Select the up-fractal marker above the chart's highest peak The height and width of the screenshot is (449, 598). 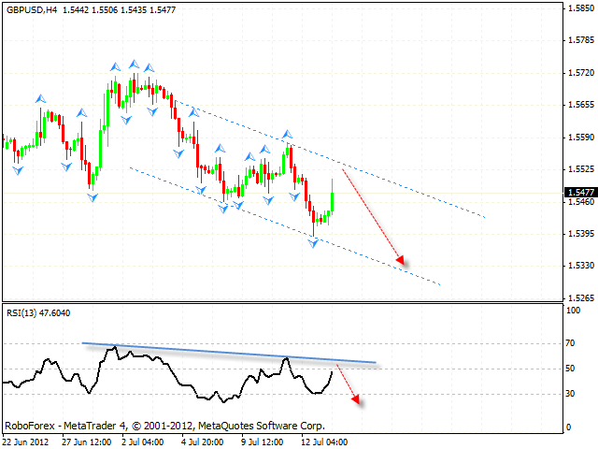[x=135, y=65]
